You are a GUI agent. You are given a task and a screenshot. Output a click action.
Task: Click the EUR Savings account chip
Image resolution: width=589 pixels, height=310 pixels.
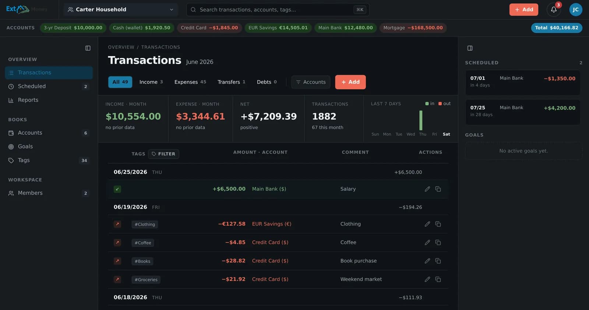coord(278,28)
